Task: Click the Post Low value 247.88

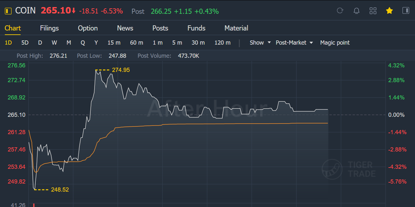Action: click(117, 56)
